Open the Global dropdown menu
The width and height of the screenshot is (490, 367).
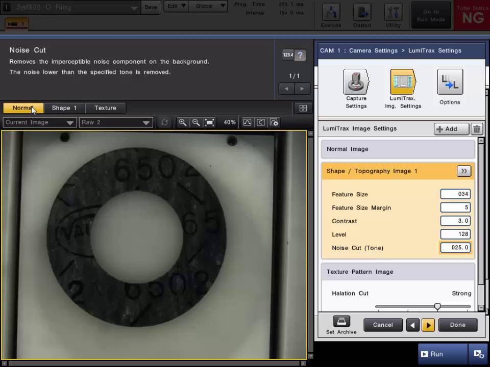[208, 6]
